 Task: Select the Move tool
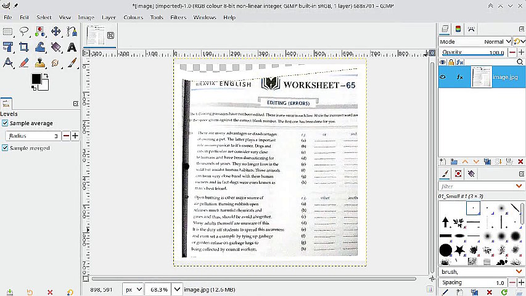click(x=55, y=31)
